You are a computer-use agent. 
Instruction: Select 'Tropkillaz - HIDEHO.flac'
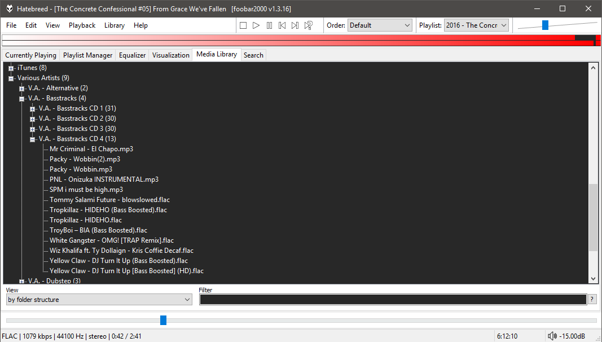(x=86, y=220)
